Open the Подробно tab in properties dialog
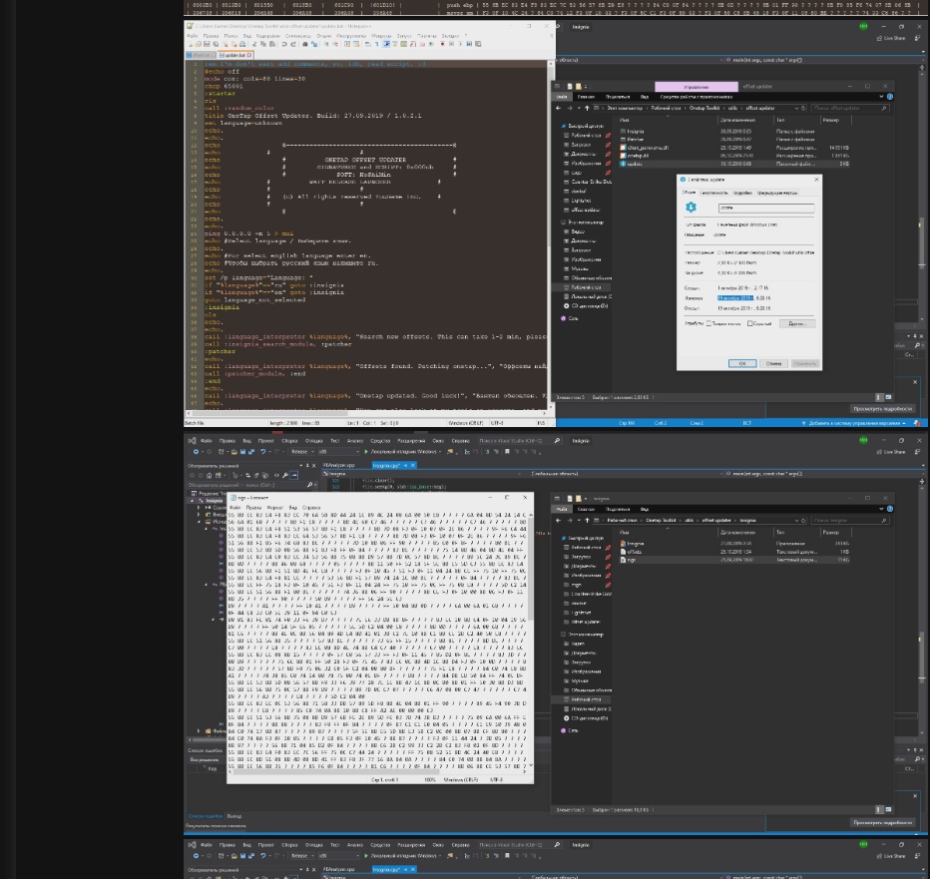This screenshot has width=930, height=879. 742,193
